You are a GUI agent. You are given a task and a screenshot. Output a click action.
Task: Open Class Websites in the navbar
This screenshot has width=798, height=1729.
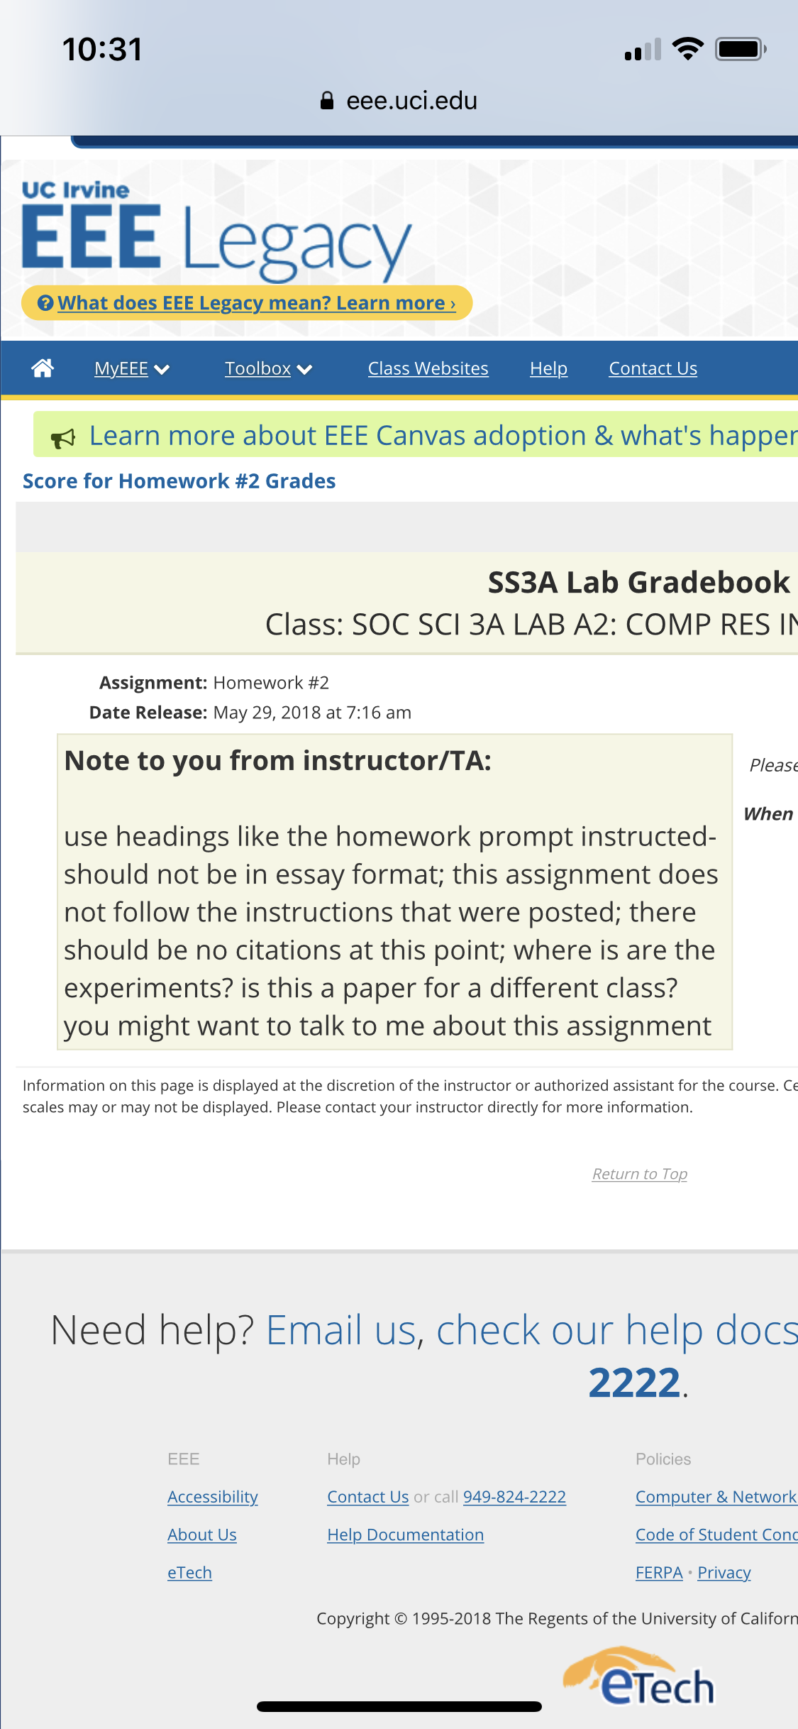coord(428,368)
